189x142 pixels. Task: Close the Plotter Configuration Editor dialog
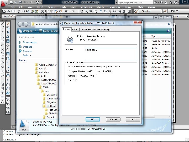(138, 22)
